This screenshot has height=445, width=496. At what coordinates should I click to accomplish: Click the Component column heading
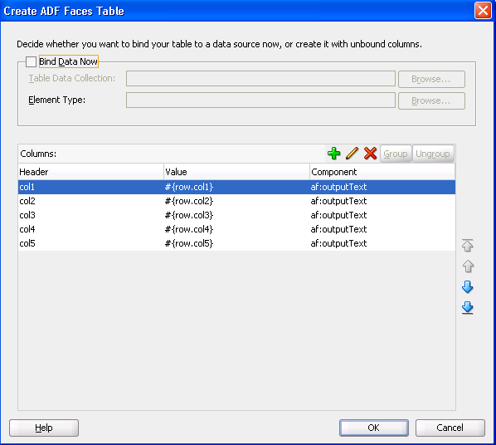pos(382,172)
